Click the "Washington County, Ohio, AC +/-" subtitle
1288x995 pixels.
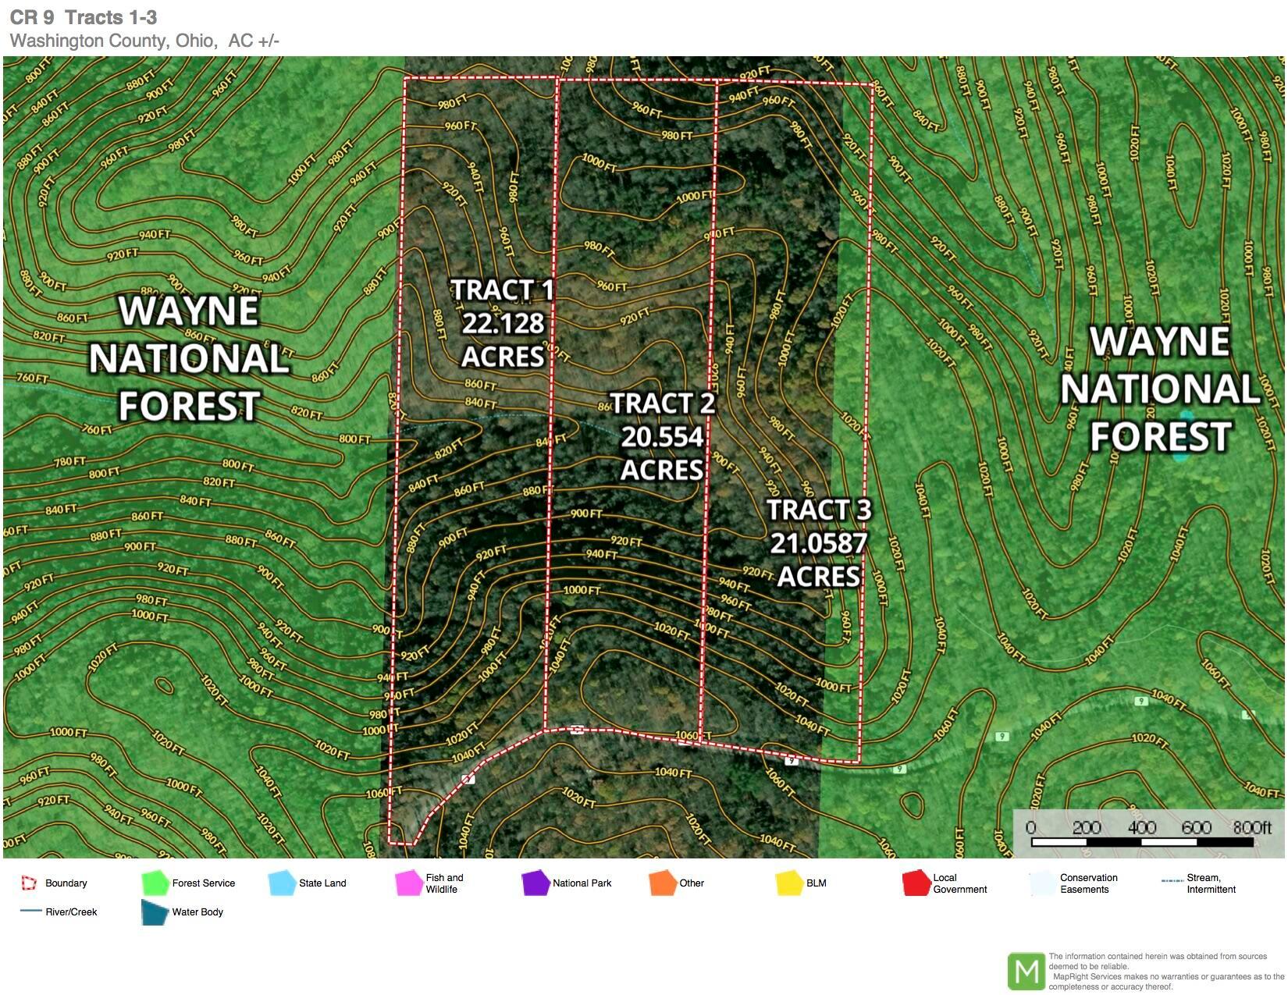[x=144, y=41]
